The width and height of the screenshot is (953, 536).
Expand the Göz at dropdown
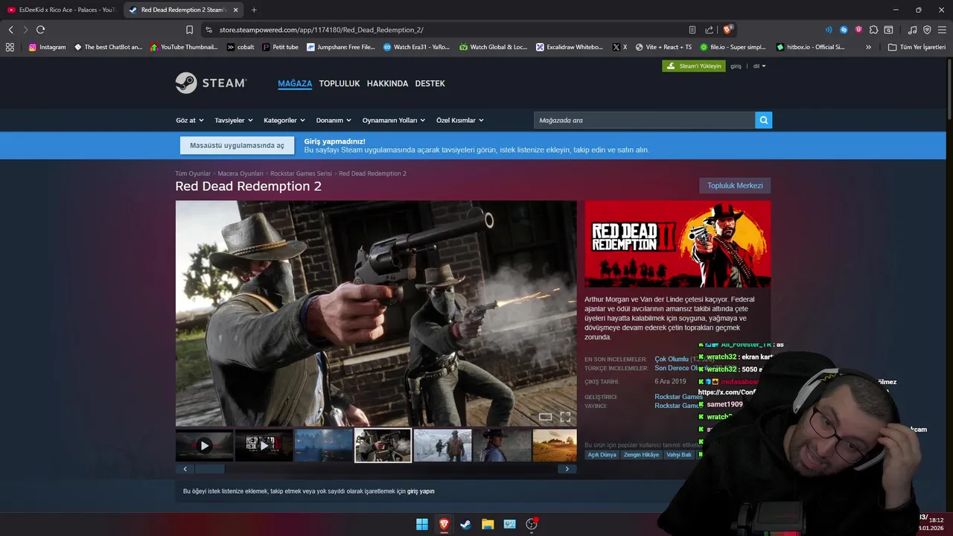[189, 120]
